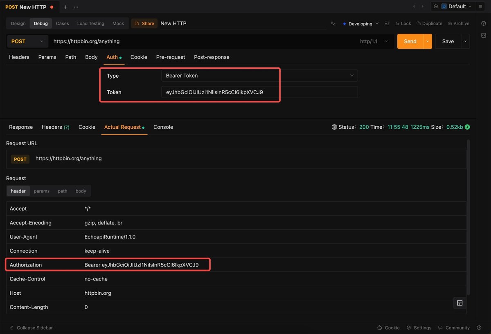This screenshot has height=334, width=491.
Task: Switch request details to body view
Action: tap(81, 191)
